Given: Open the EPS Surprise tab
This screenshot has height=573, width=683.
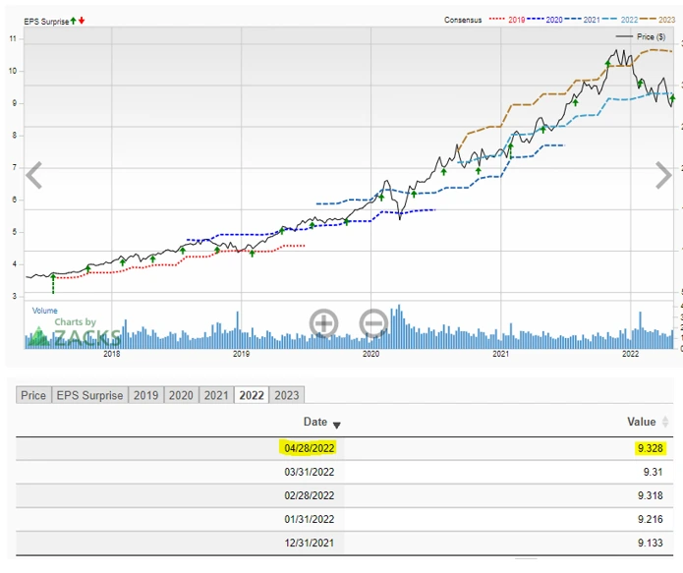Looking at the screenshot, I should pos(89,395).
